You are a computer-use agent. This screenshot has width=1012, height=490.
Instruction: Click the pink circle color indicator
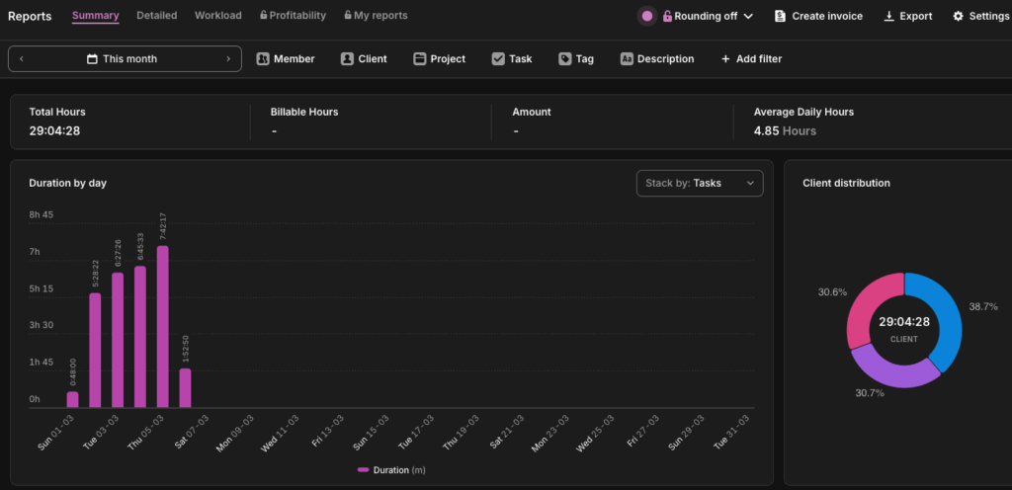point(646,17)
